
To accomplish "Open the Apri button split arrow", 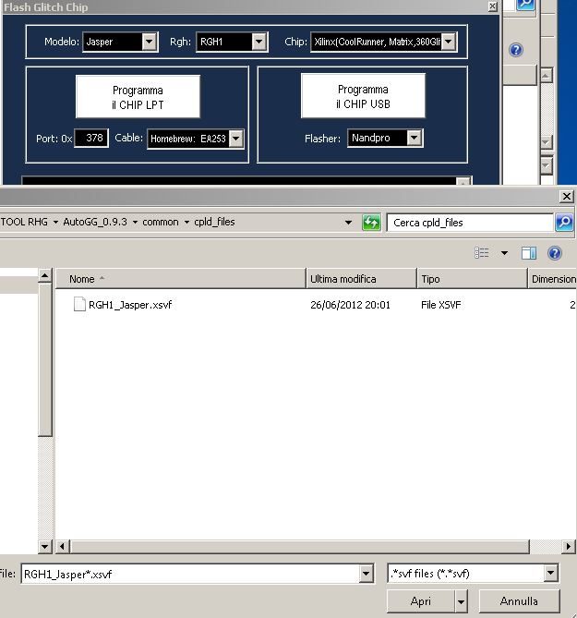I will click(x=461, y=601).
